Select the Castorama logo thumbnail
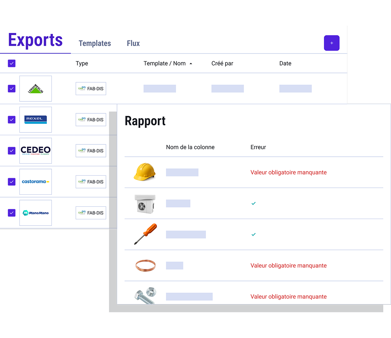Screen dimensions: 391x338 tap(36, 182)
